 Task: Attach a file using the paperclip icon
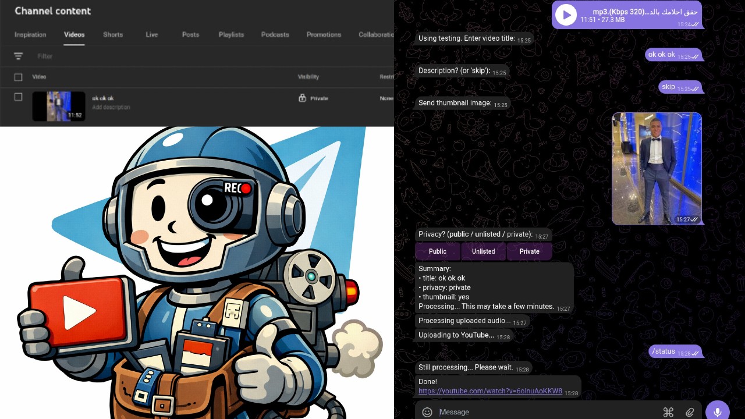pyautogui.click(x=690, y=411)
